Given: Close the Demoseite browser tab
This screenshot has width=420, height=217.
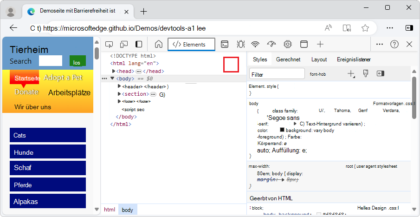Looking at the screenshot, I should coord(126,12).
